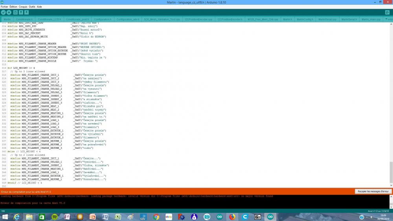Switch to the Marlin_main.cpp tab
This screenshot has width=393, height=221.
click(371, 19)
